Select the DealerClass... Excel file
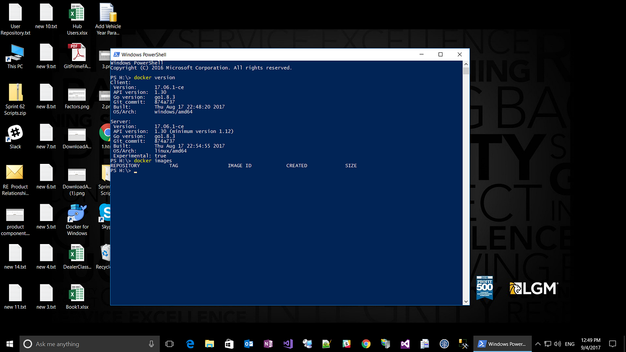The image size is (626, 352). [x=77, y=257]
